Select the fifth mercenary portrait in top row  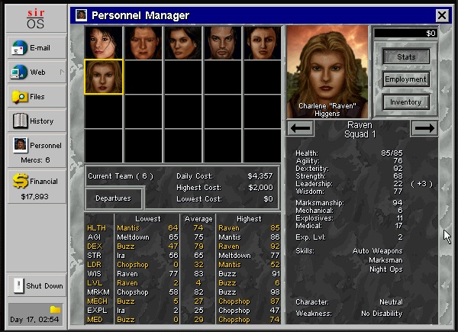pos(263,43)
